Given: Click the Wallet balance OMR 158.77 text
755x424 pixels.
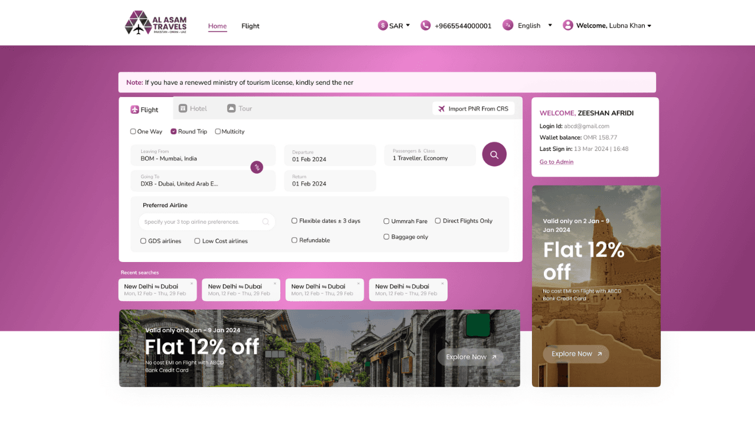Looking at the screenshot, I should point(578,137).
